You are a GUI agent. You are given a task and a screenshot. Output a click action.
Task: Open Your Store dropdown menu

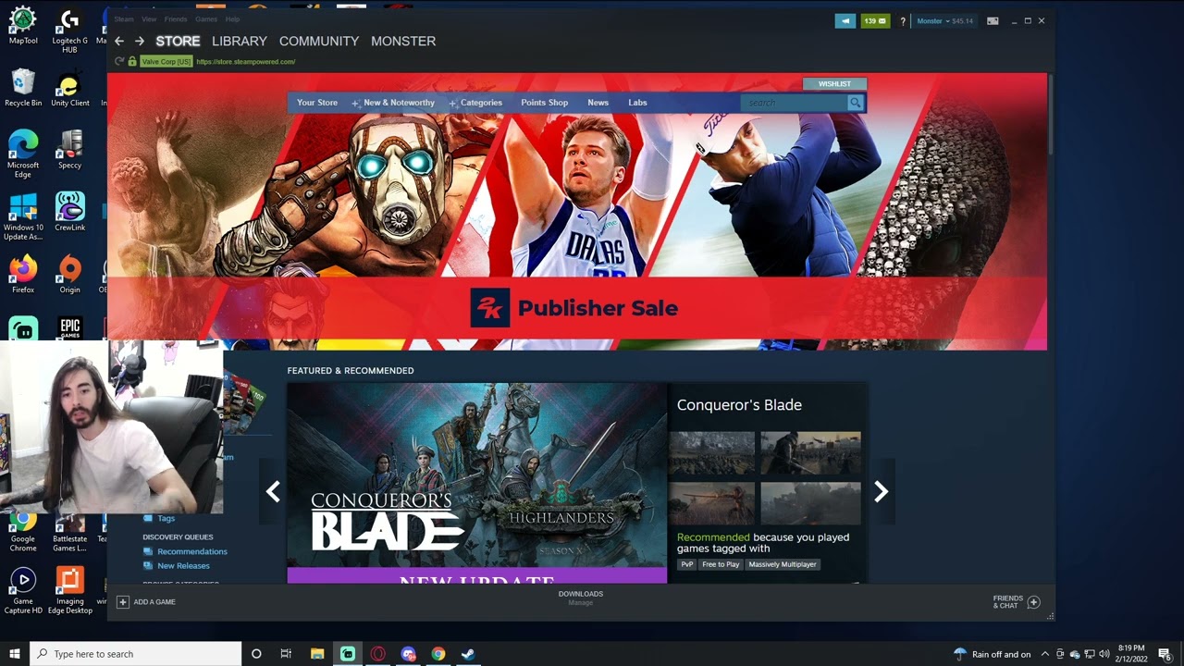pyautogui.click(x=317, y=103)
